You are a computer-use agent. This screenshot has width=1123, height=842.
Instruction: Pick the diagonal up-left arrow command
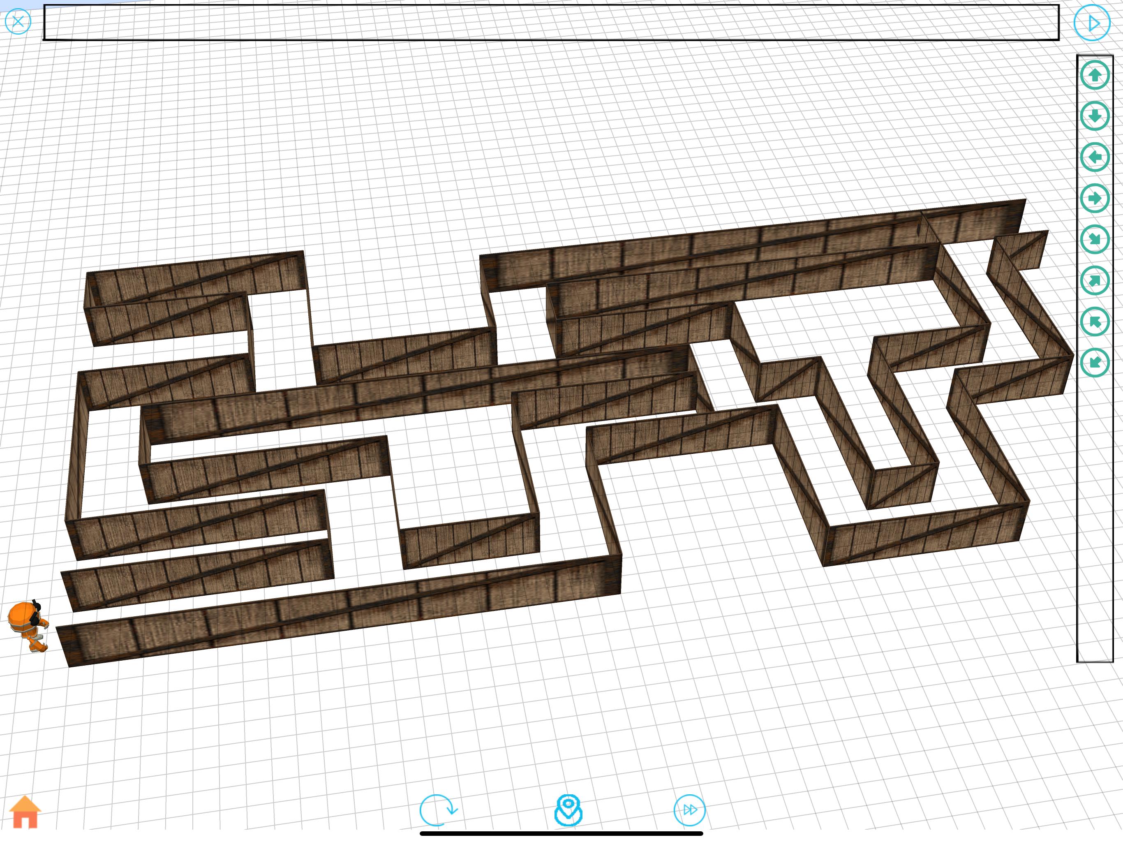[x=1095, y=322]
